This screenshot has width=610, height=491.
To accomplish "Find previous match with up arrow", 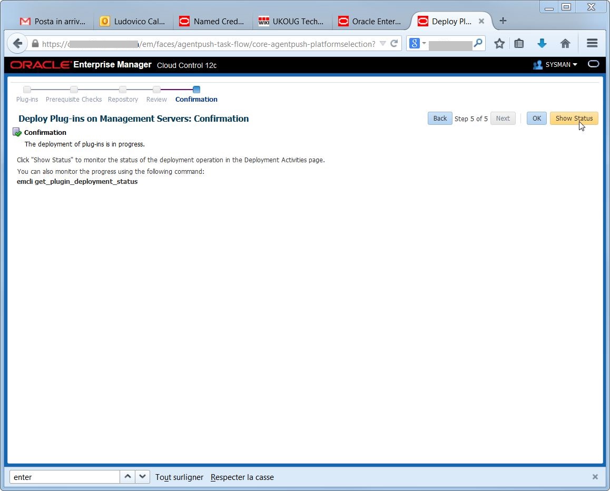I will 127,477.
